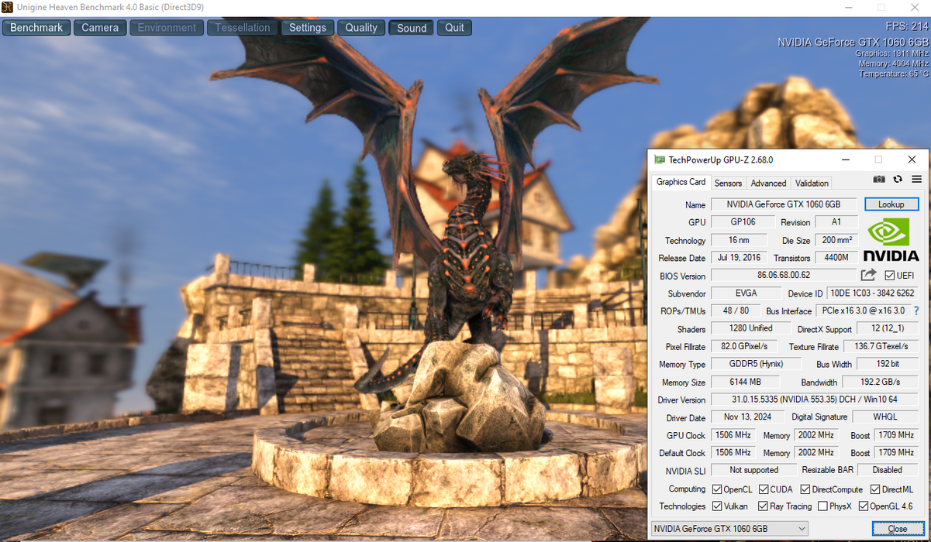
Task: Click the Driver Date Nov 13, 2024 field
Action: (x=747, y=417)
